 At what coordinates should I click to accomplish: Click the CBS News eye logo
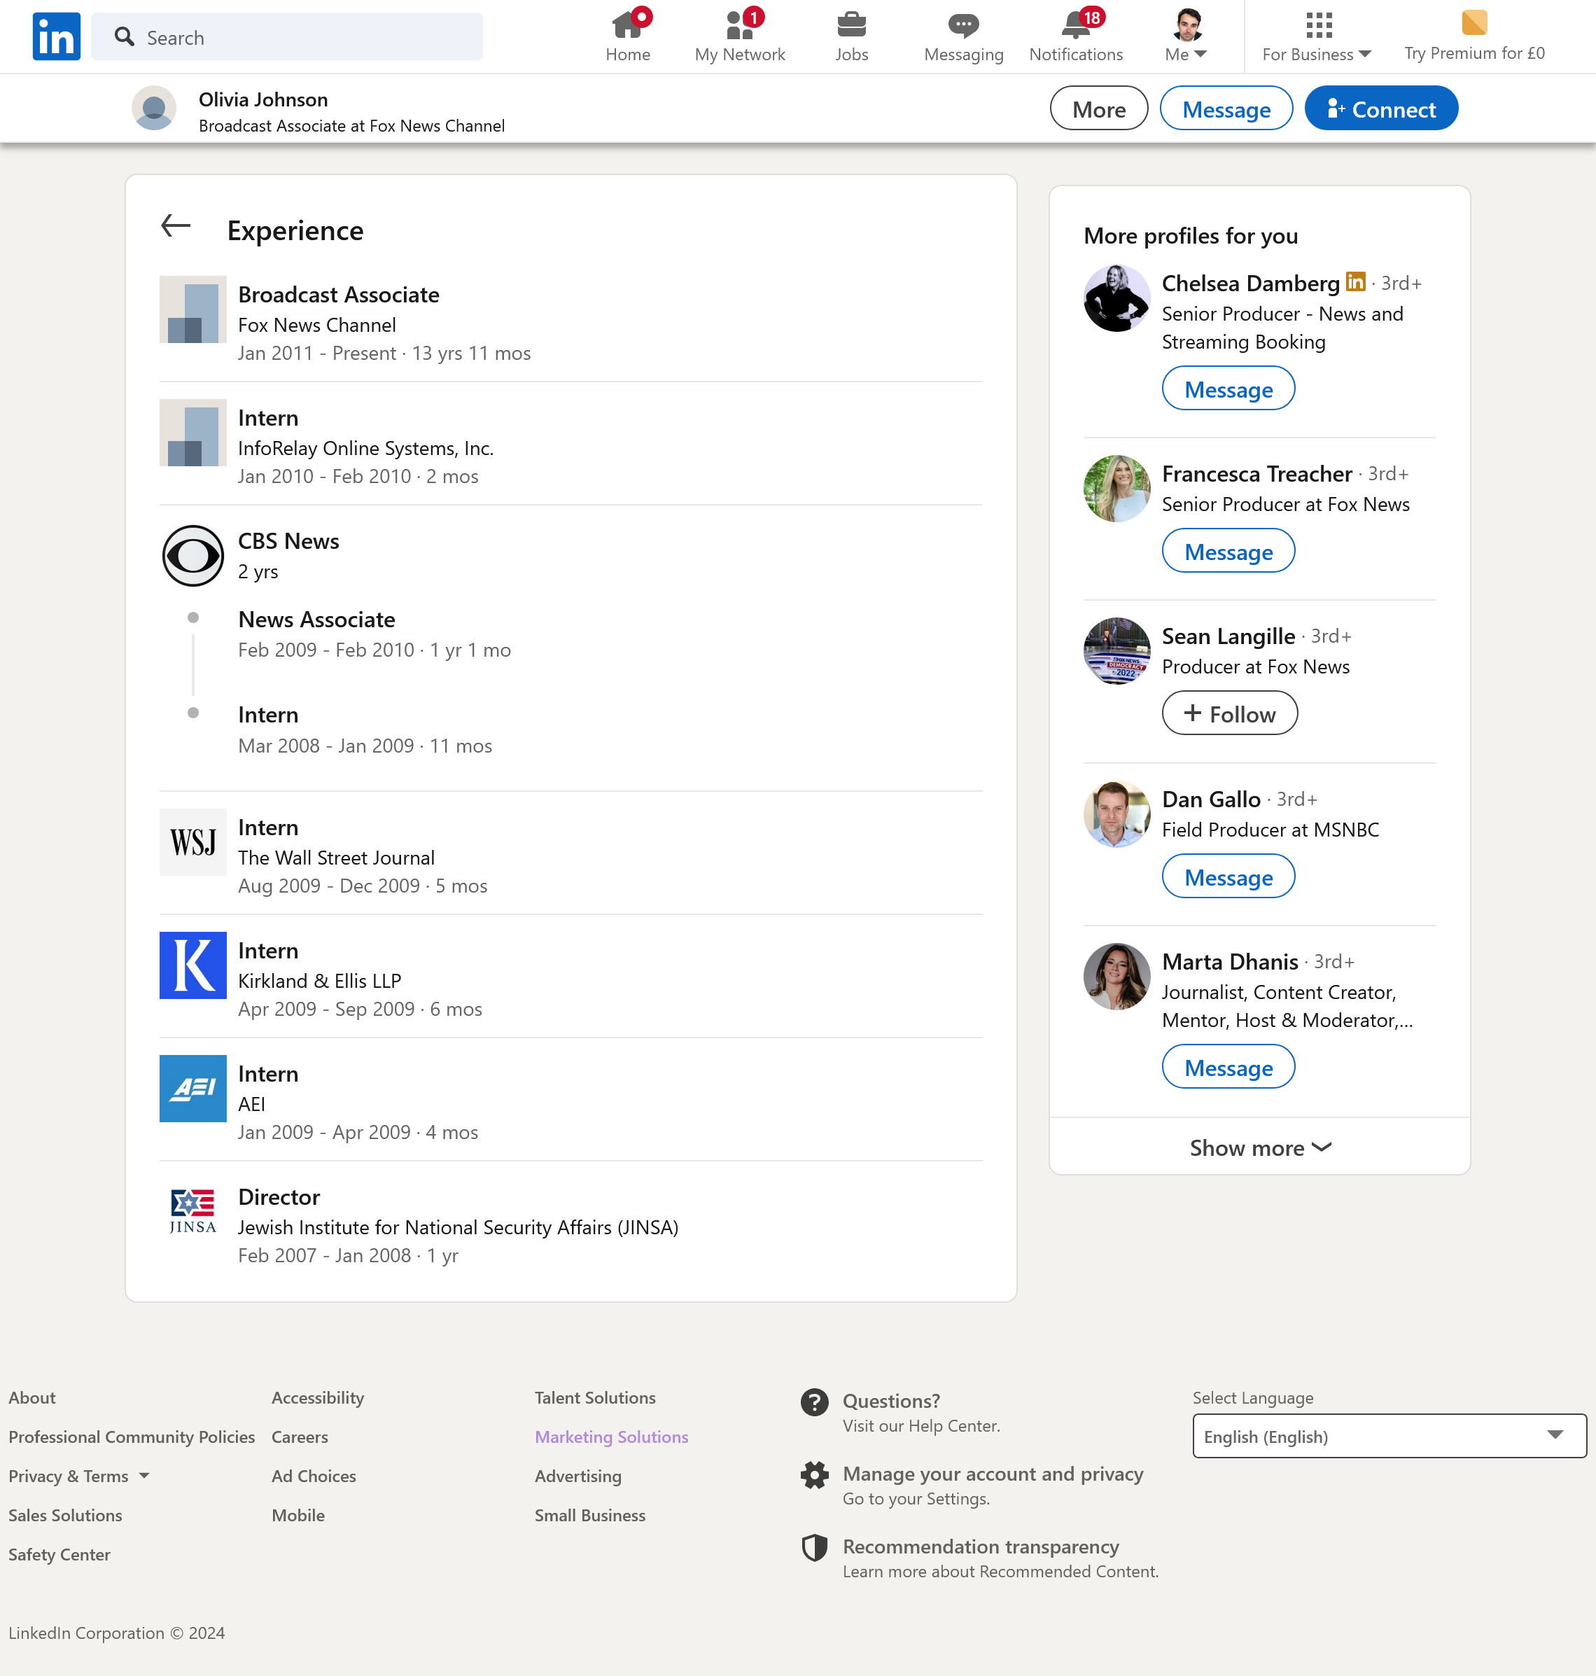[193, 556]
